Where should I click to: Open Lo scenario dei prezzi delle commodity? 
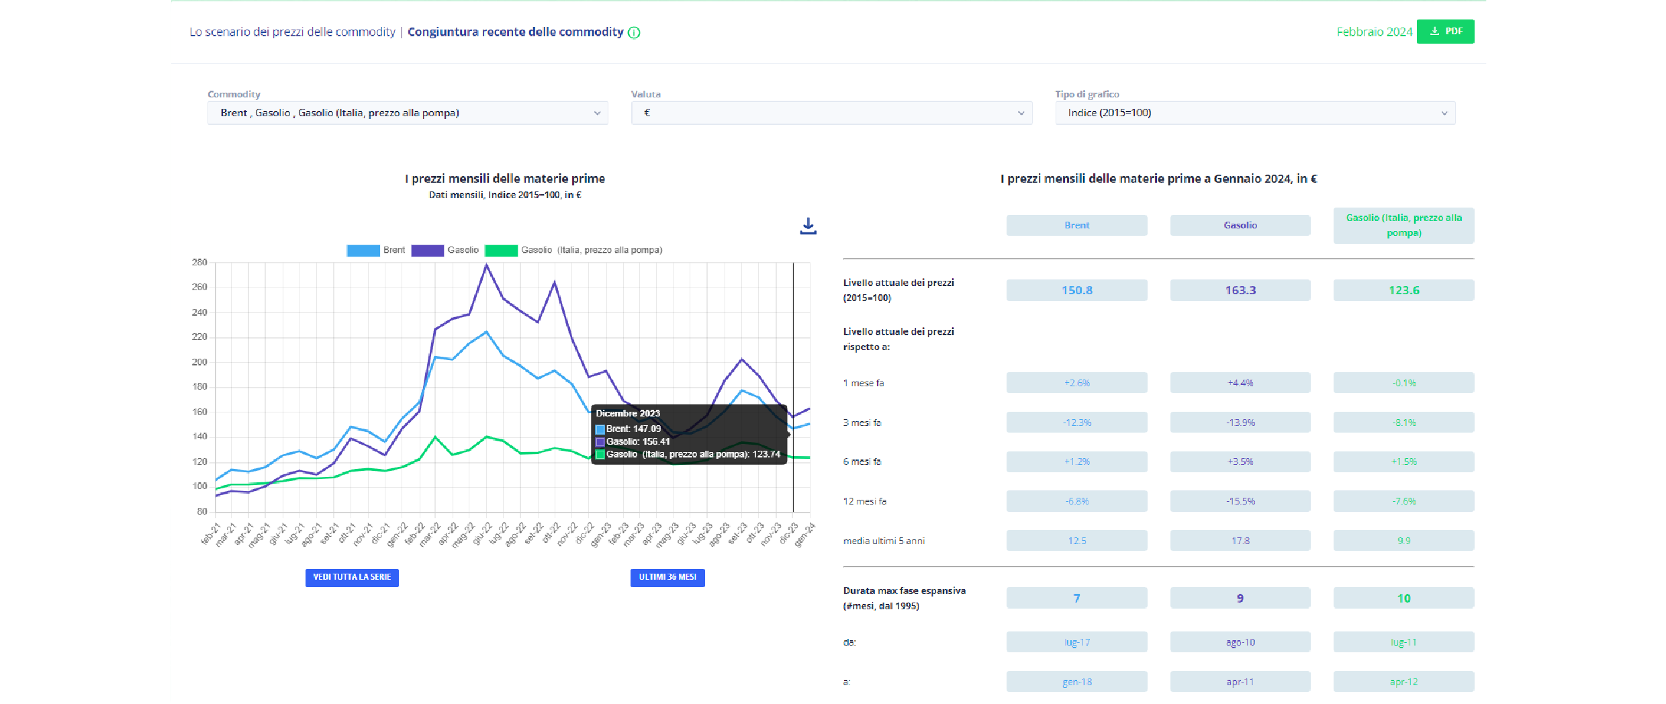pyautogui.click(x=292, y=32)
